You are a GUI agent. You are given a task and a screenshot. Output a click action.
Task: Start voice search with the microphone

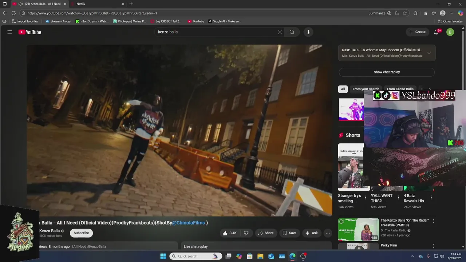(x=308, y=32)
